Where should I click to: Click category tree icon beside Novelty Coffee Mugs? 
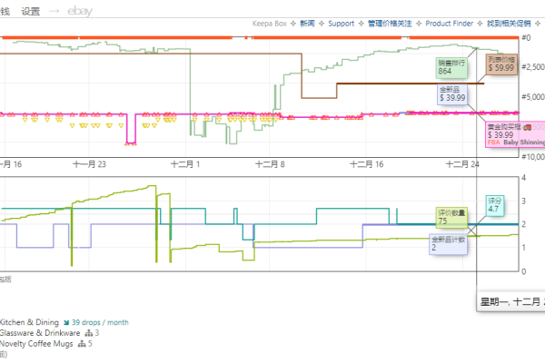point(82,344)
